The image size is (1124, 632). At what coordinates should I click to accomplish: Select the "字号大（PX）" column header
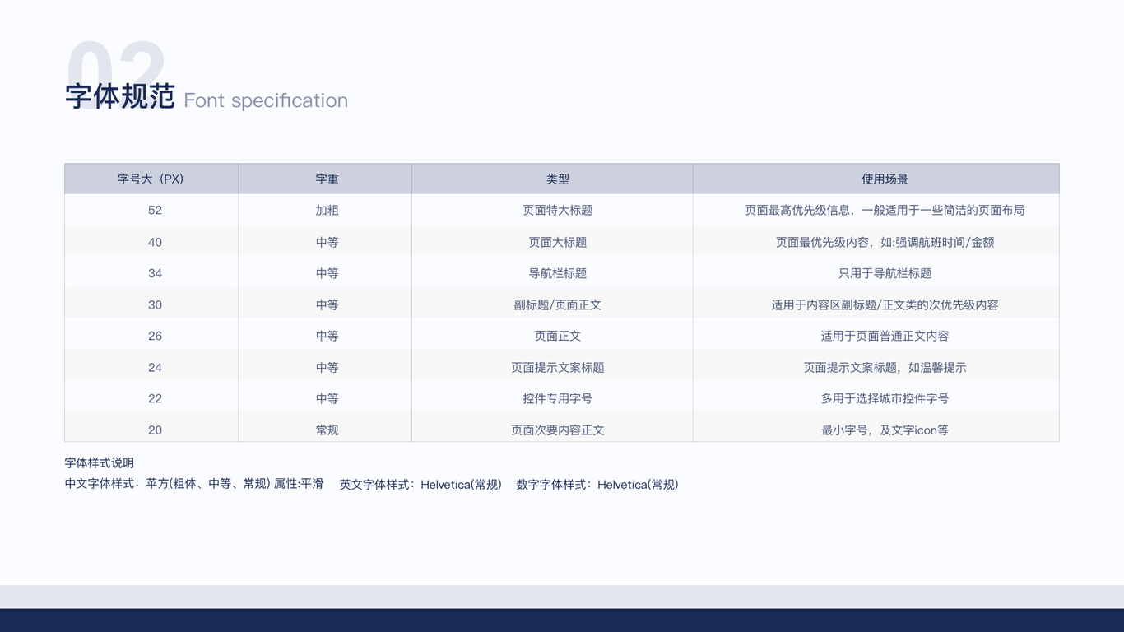(x=151, y=179)
